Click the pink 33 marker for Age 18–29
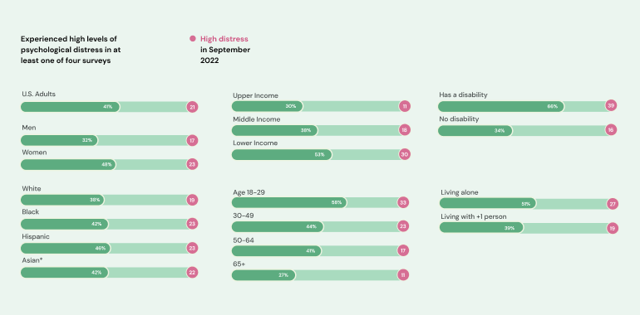640x315 pixels. (403, 202)
